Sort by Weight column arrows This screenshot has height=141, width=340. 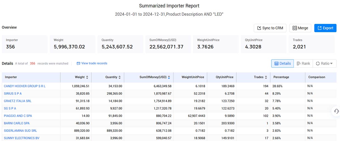(x=87, y=77)
